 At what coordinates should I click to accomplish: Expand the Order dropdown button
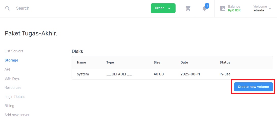point(163,8)
